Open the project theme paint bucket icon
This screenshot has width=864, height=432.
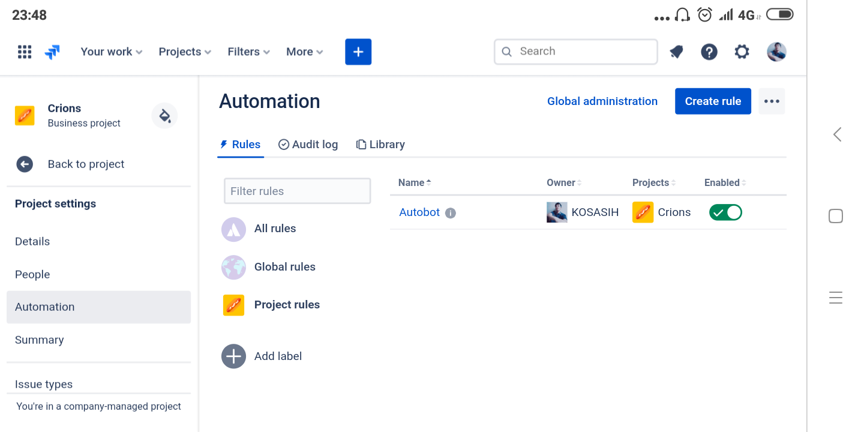coord(164,115)
